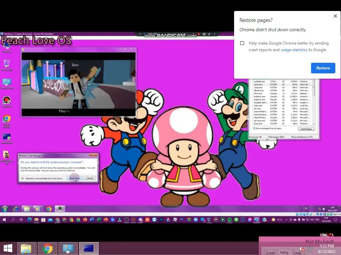
Task: Open Chrome on Windows 7 taskbar
Action: (49, 209)
